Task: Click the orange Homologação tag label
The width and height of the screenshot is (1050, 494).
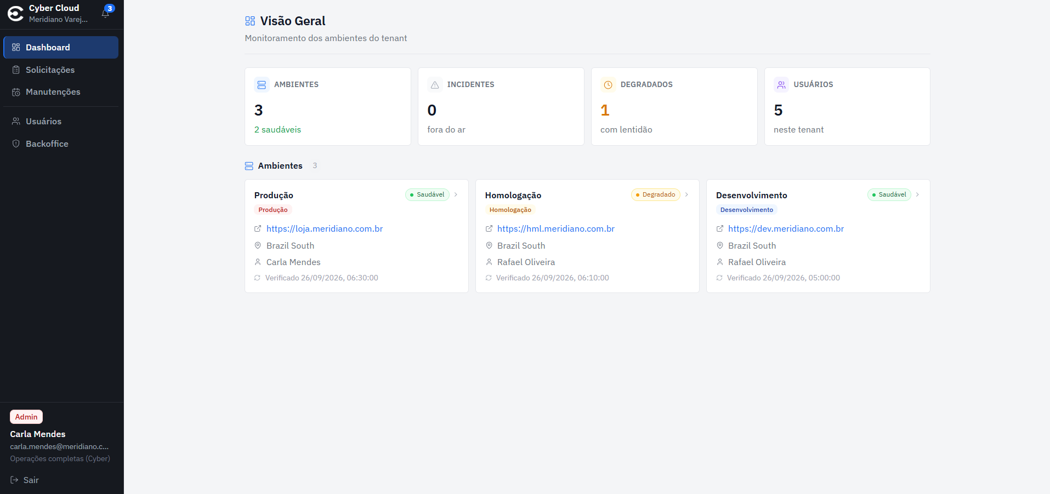Action: [510, 210]
